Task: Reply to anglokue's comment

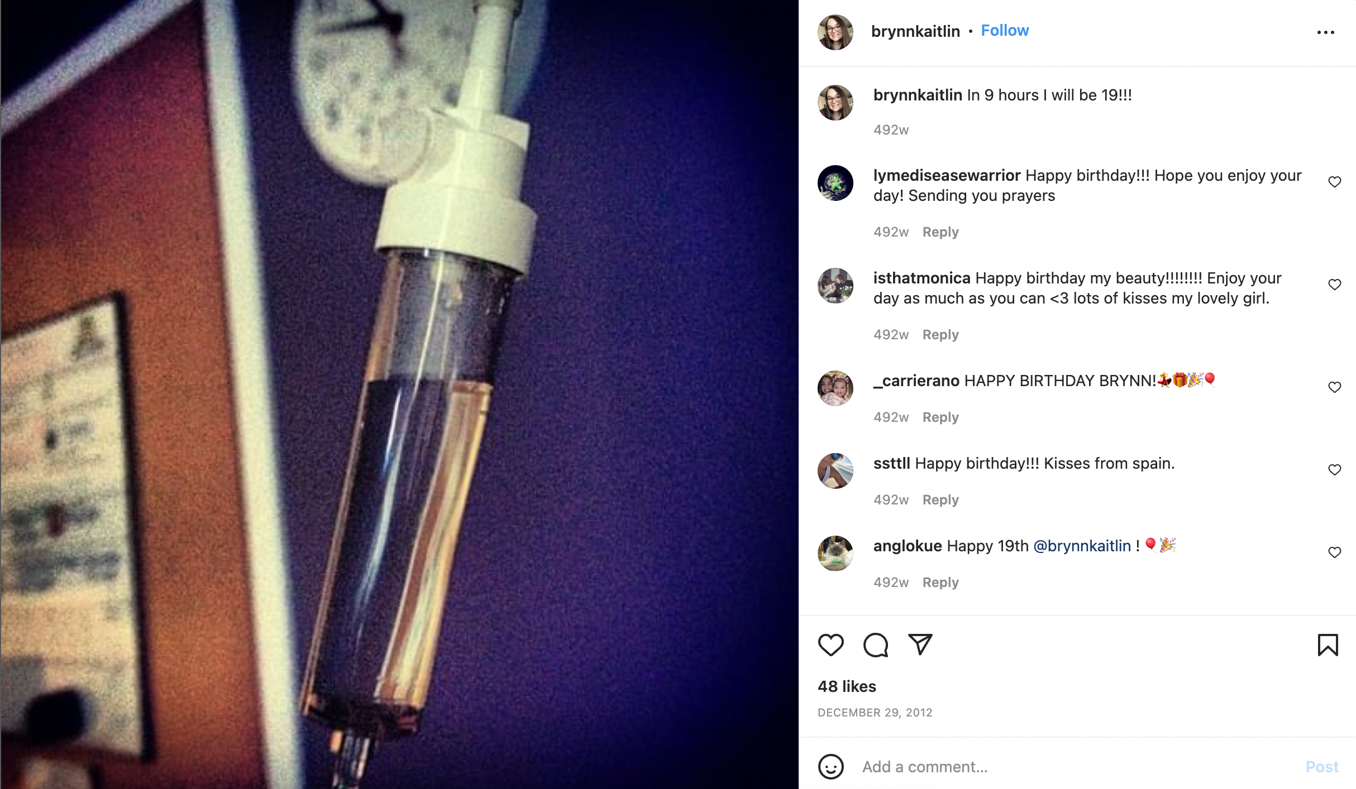Action: (940, 583)
